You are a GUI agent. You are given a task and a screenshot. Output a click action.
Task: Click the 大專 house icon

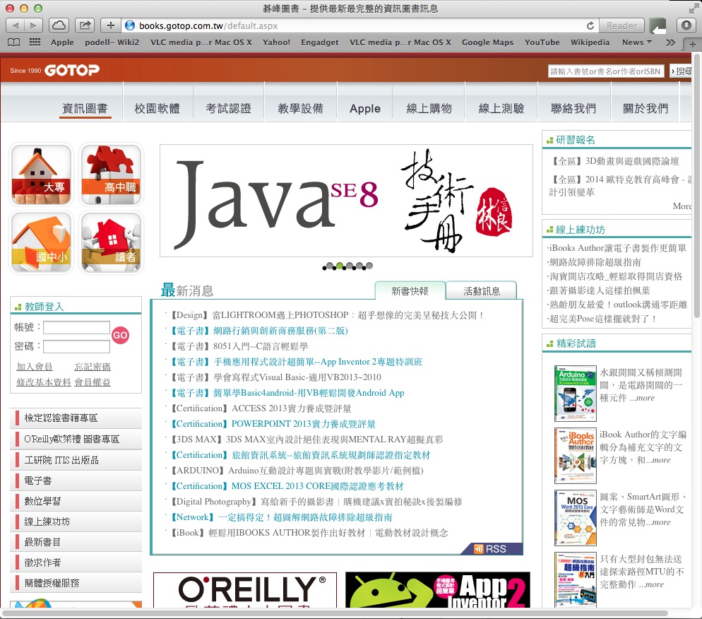tap(41, 175)
